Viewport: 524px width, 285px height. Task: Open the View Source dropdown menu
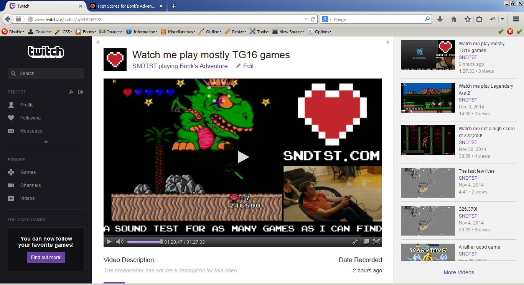288,32
